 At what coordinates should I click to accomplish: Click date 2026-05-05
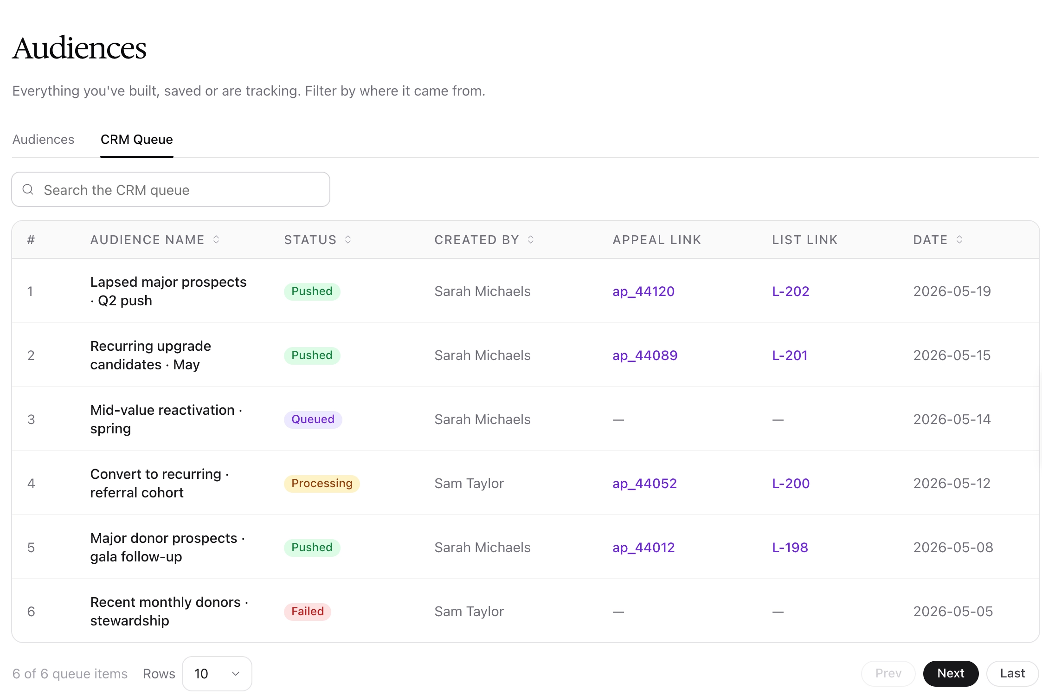953,611
